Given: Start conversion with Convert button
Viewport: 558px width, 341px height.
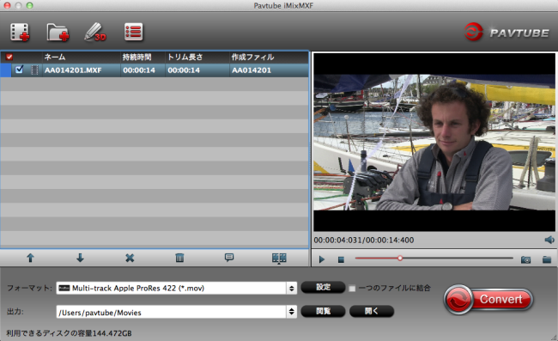Looking at the screenshot, I should tap(488, 300).
